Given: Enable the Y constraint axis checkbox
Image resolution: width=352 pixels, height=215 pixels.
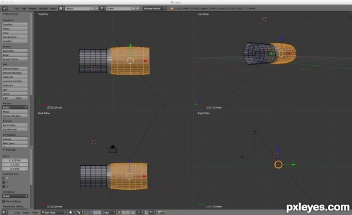Looking at the screenshot, I should (x=4, y=182).
